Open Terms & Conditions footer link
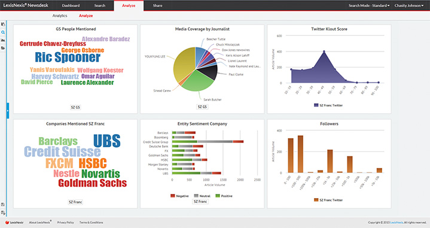Screen dimensions: 430x228 [91, 223]
